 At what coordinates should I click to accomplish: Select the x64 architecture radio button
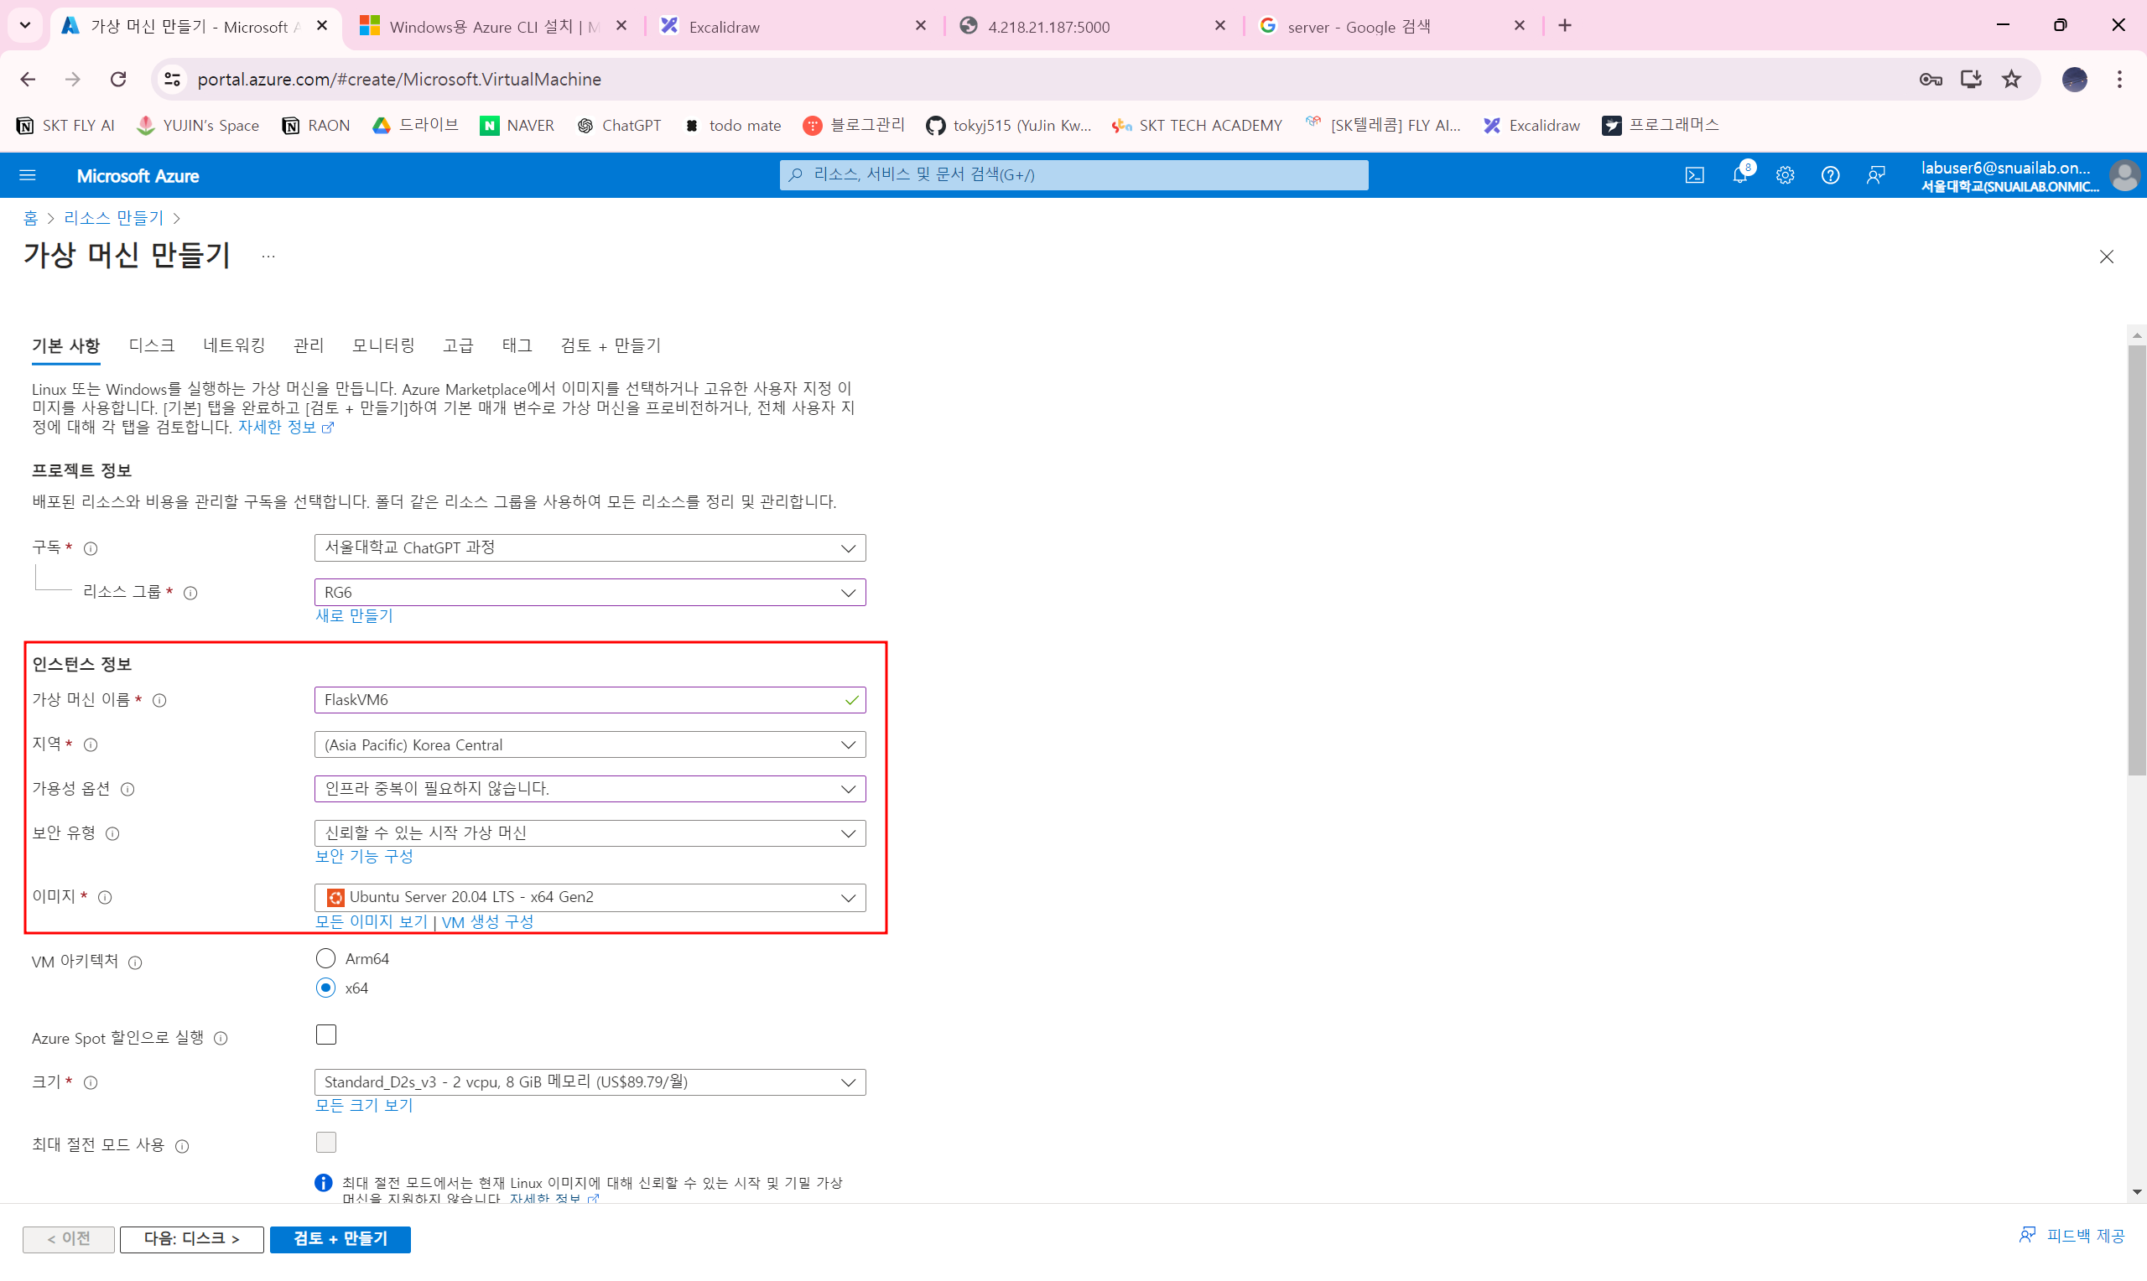coord(325,988)
